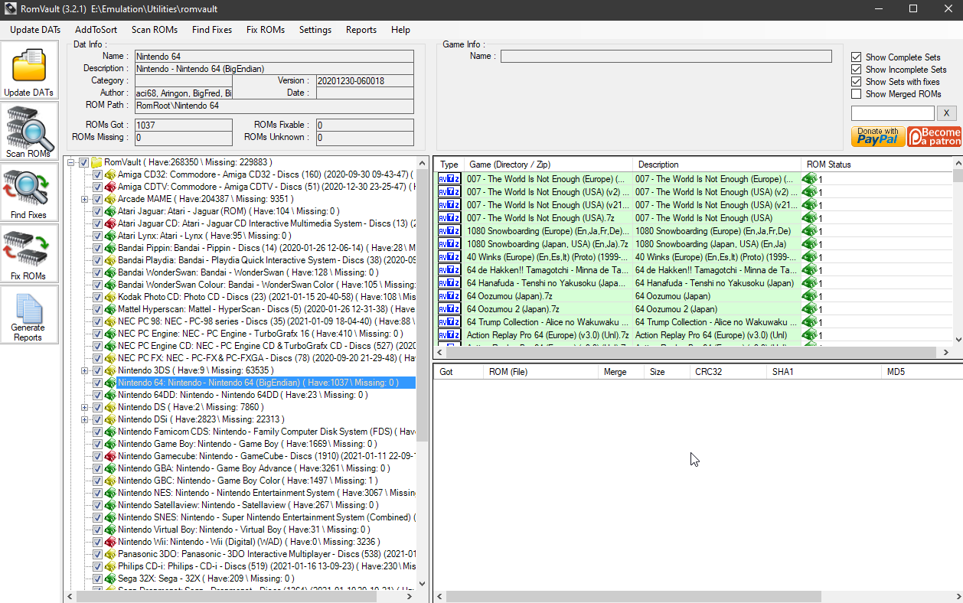Open the Find Fixes menu
This screenshot has width=963, height=603.
click(x=212, y=30)
